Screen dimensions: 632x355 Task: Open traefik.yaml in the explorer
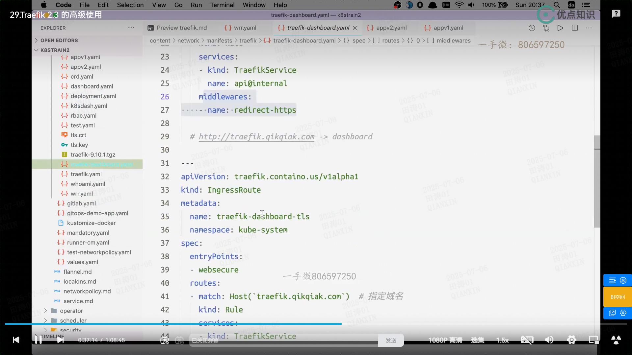click(86, 174)
